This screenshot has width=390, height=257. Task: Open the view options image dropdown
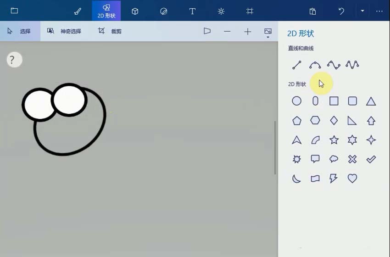(x=268, y=33)
